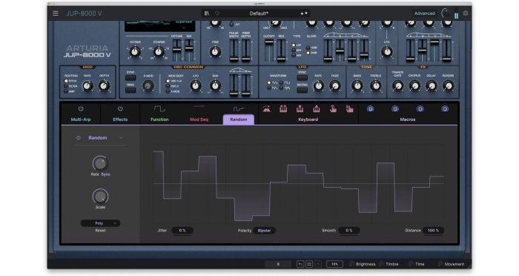
Task: Toggle LFO Retrig button
Action: pos(302,90)
